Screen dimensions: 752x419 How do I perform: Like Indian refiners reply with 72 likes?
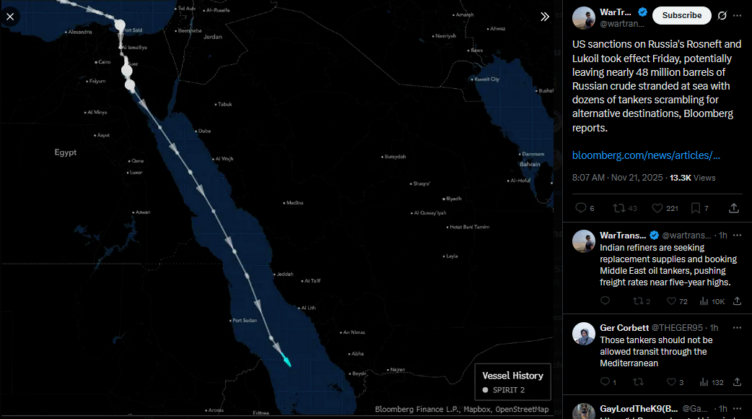pos(671,301)
